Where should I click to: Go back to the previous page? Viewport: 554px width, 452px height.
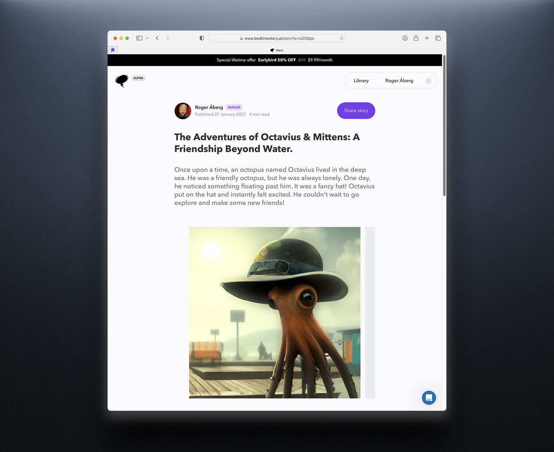[x=157, y=38]
